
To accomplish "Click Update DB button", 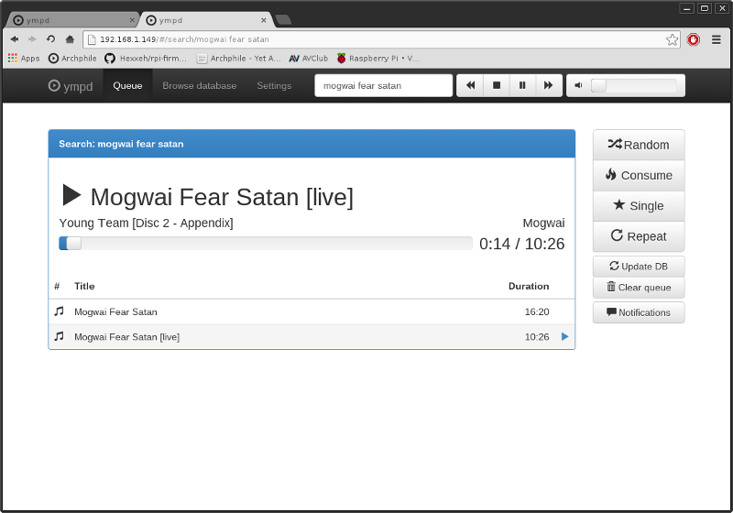I will click(639, 267).
